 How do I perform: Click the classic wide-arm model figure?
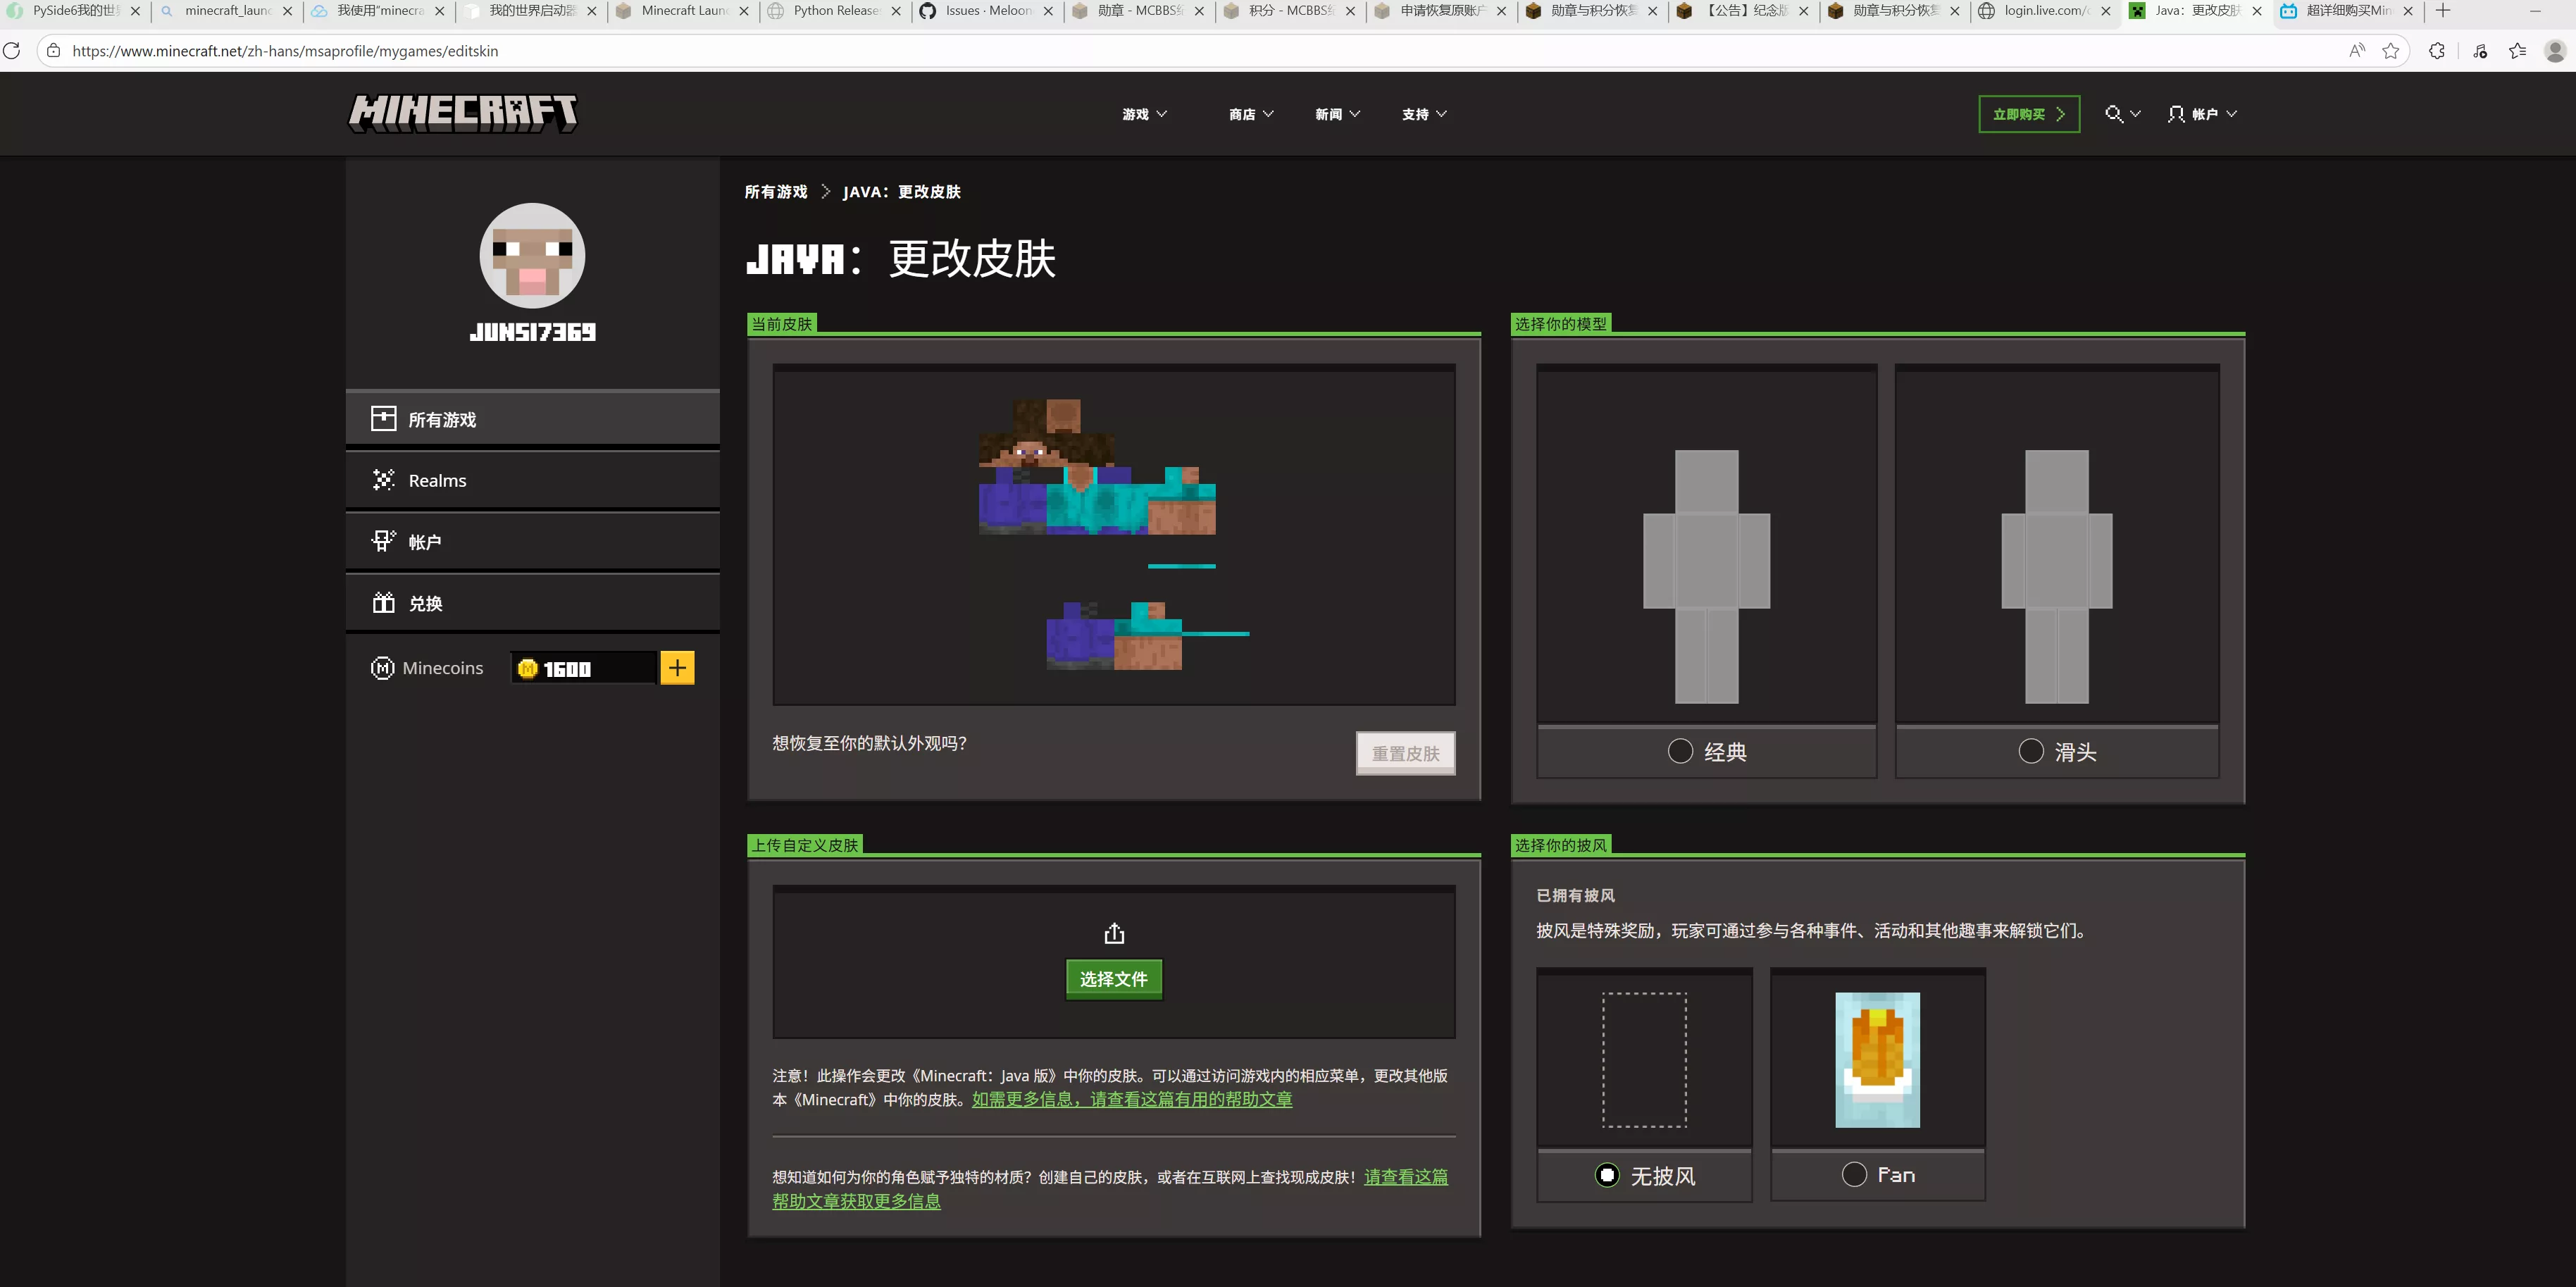pyautogui.click(x=1706, y=577)
